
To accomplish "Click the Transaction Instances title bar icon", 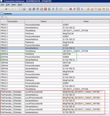I will tap(1, 1).
